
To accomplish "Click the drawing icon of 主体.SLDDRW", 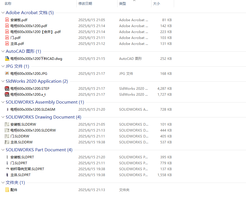I will [7, 142].
